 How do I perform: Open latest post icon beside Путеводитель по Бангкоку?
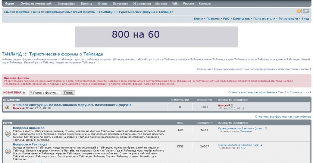pos(266,129)
